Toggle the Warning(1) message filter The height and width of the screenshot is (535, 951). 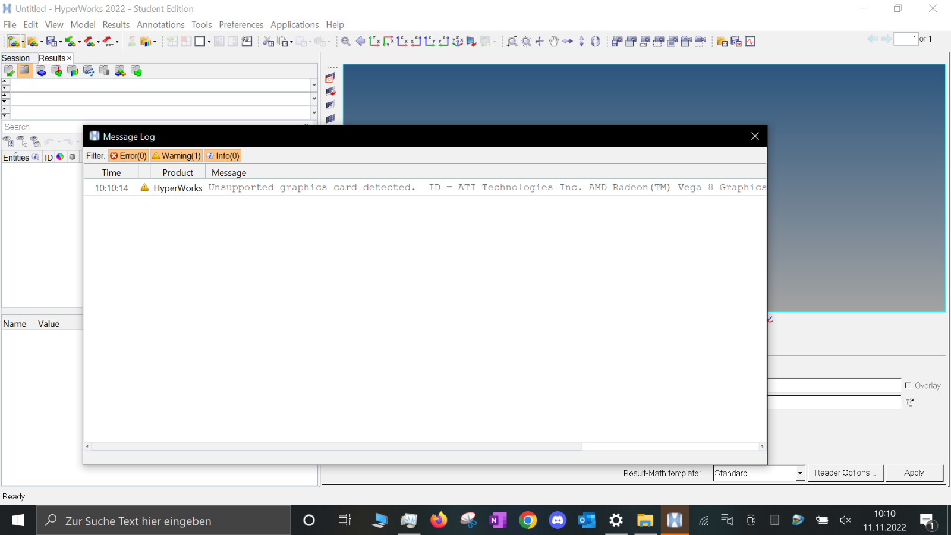tap(177, 156)
